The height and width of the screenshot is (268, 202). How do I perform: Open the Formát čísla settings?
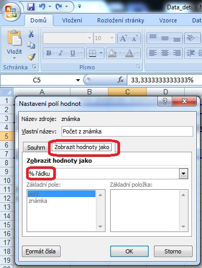pyautogui.click(x=41, y=251)
